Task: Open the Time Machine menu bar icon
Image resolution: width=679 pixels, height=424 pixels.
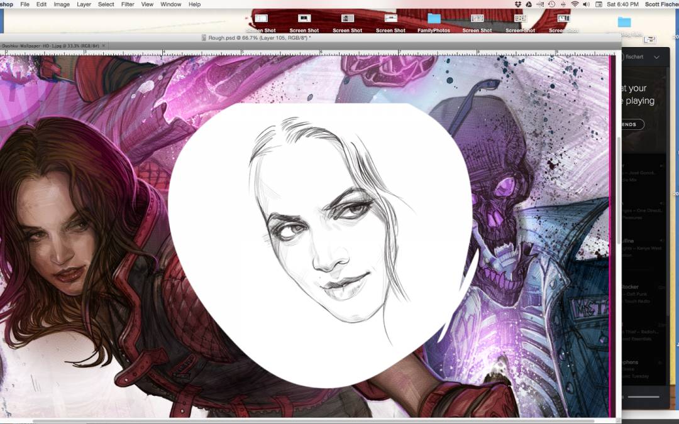Action: [552, 4]
